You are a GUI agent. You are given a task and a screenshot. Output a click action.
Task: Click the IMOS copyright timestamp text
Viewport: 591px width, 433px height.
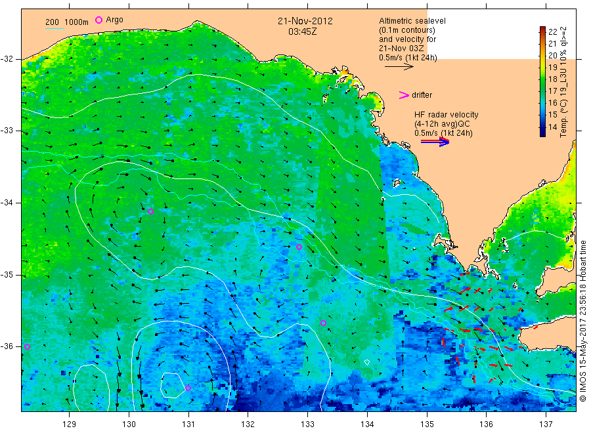(x=582, y=321)
